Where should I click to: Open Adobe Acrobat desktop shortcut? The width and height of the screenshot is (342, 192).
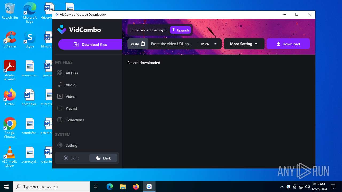pos(10,70)
